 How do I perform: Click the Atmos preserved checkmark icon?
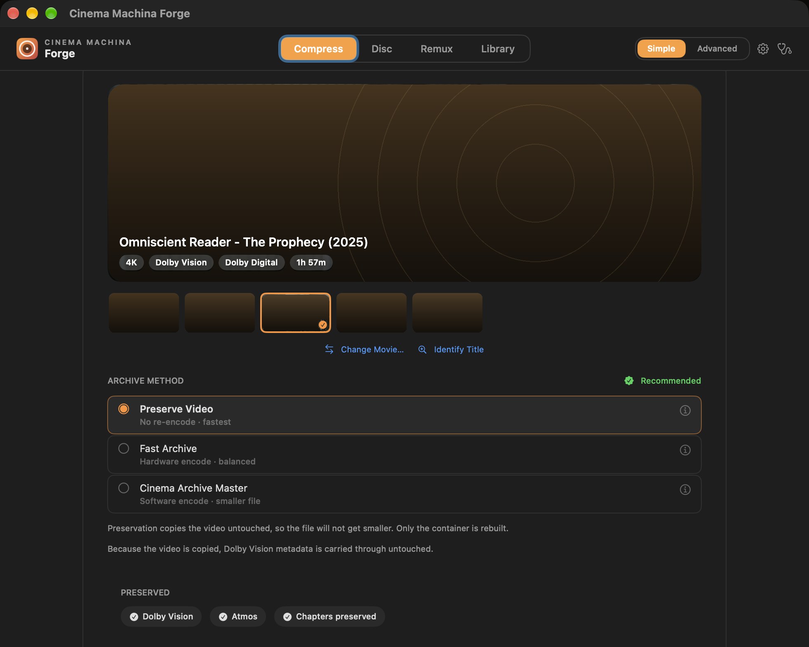(223, 617)
